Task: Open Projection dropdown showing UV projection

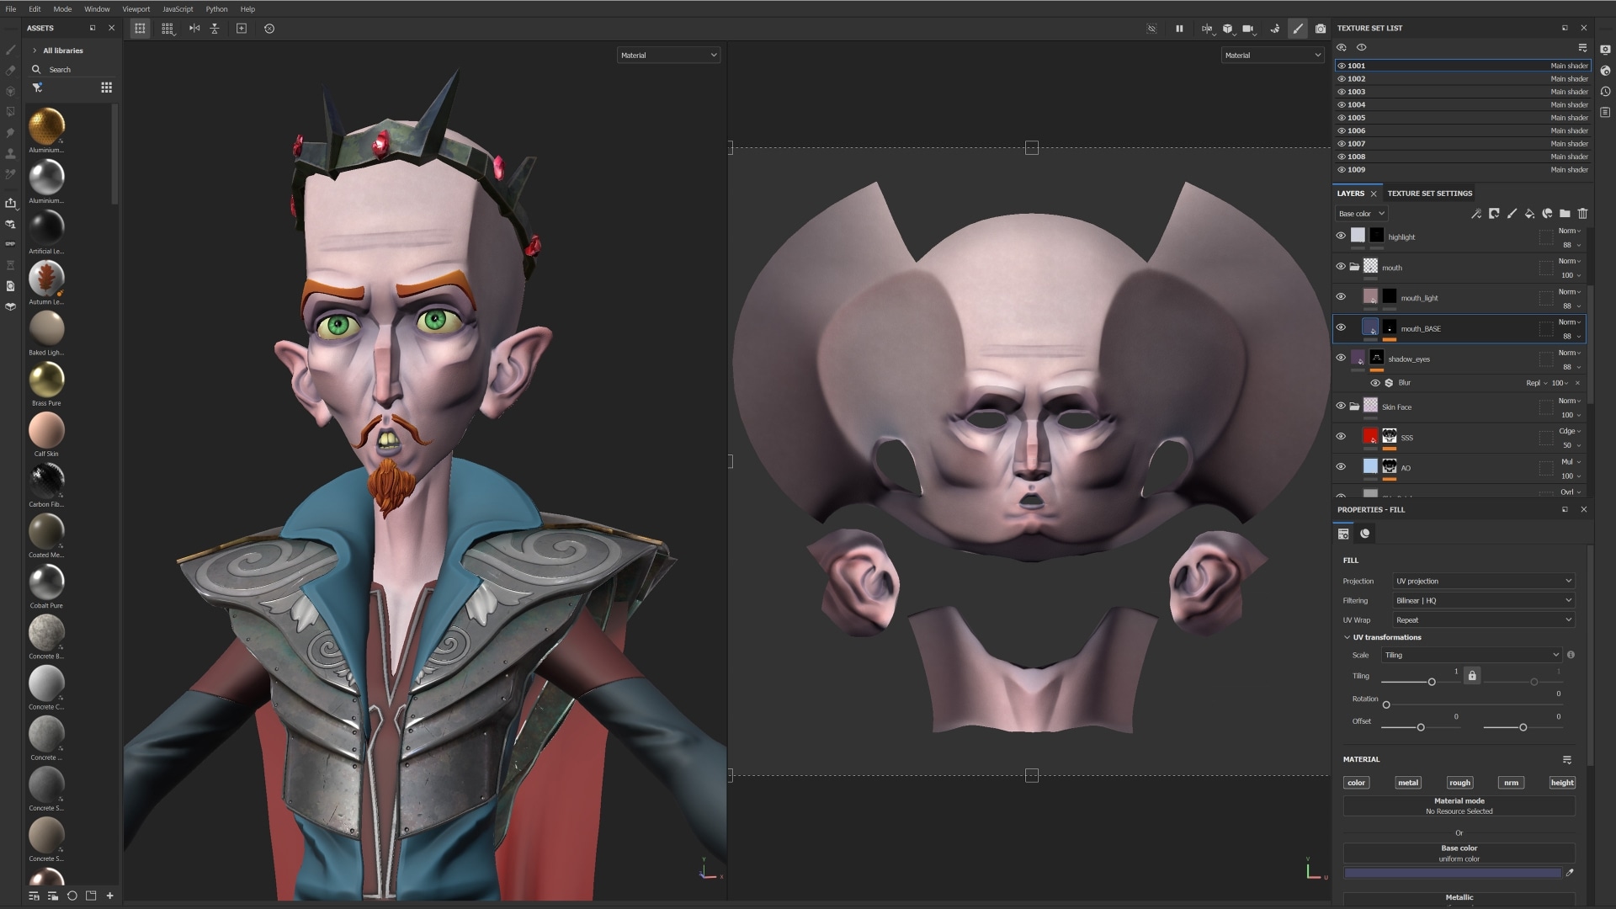Action: click(1483, 581)
